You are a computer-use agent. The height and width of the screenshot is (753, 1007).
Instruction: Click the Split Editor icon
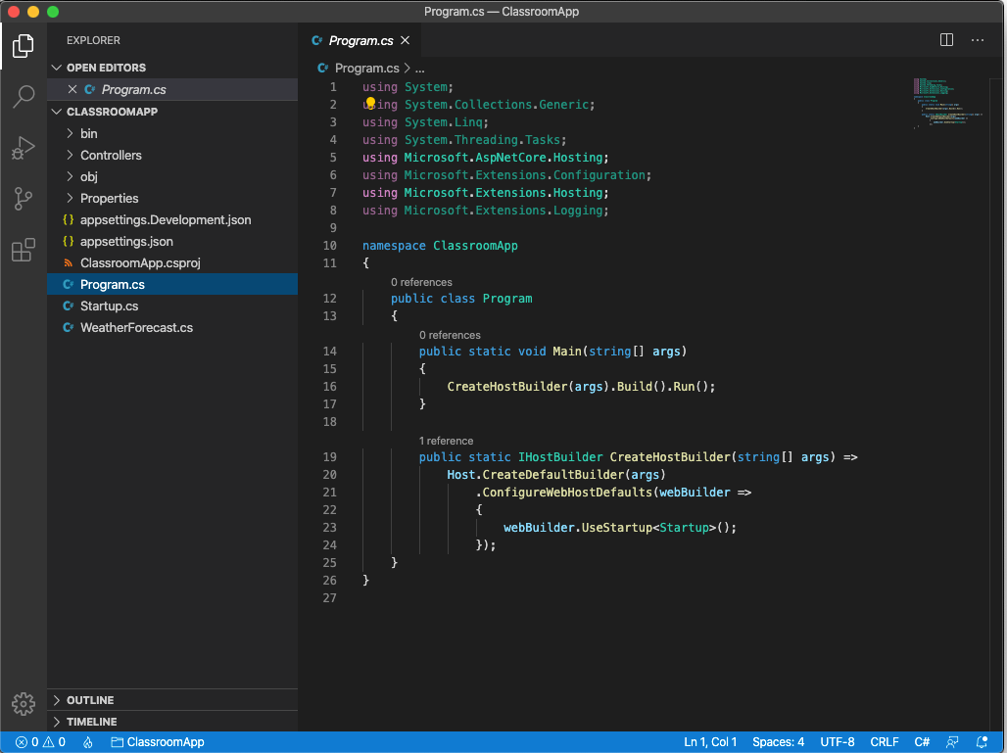coord(945,40)
